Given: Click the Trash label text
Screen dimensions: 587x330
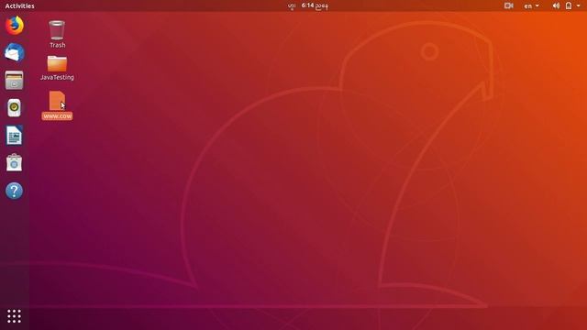Looking at the screenshot, I should pos(57,45).
